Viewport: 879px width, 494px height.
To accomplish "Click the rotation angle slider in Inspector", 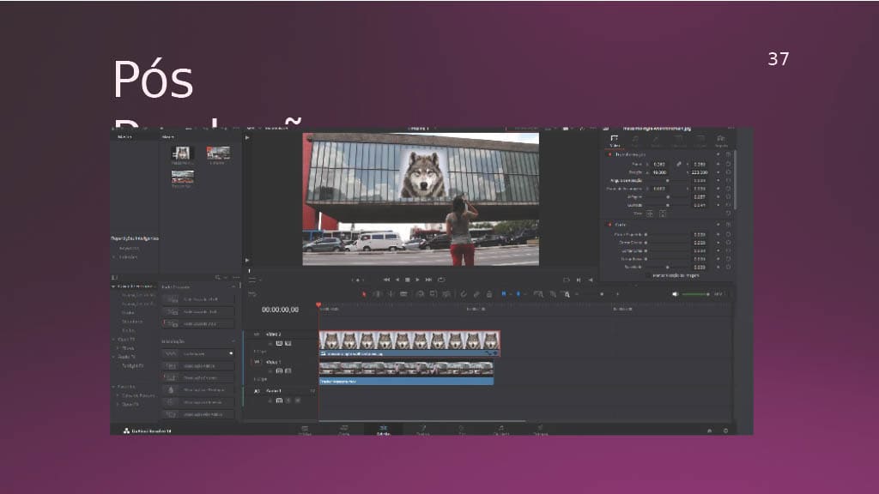I will tap(668, 181).
